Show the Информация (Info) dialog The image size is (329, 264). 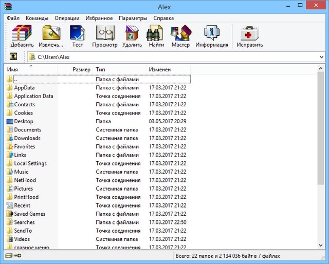point(212,34)
